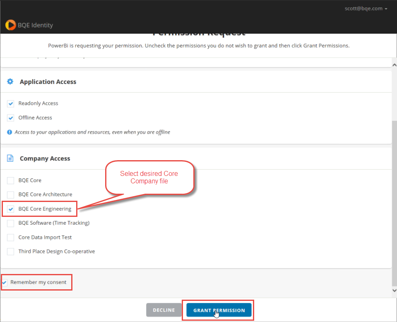This screenshot has width=397, height=322.
Task: Click the gear icon beside Application Access
Action: (10, 82)
